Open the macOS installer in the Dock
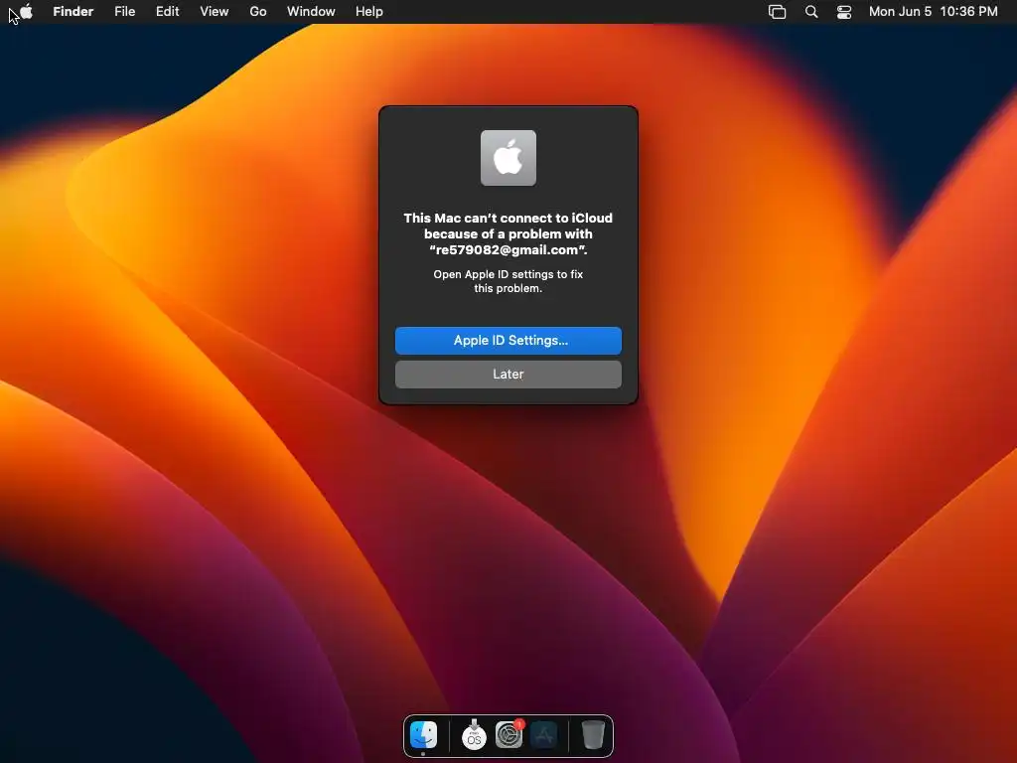Viewport: 1017px width, 763px height. (474, 735)
